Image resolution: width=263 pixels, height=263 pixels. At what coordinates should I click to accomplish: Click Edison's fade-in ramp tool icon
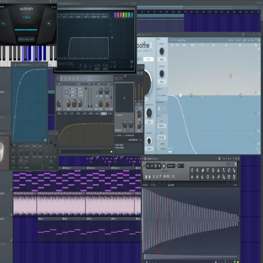point(203,170)
